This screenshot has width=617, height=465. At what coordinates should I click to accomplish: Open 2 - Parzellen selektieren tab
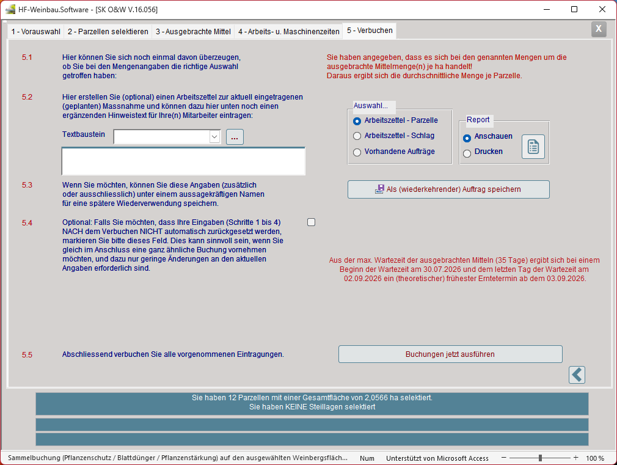(108, 32)
